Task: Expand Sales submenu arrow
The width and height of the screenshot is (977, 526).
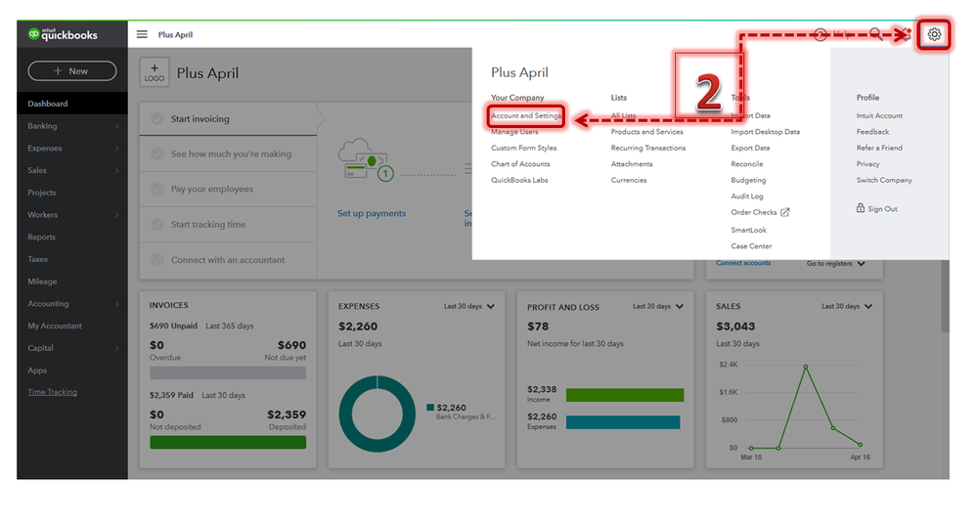Action: pos(116,171)
